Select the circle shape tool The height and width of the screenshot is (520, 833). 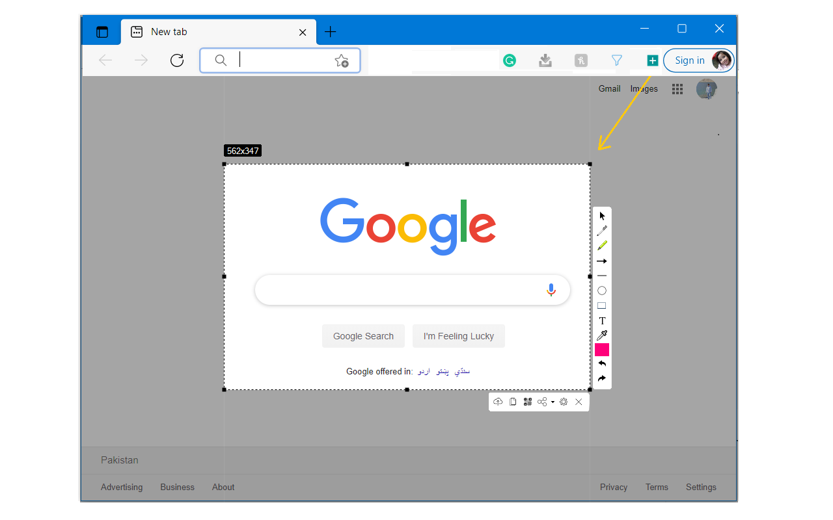[602, 291]
